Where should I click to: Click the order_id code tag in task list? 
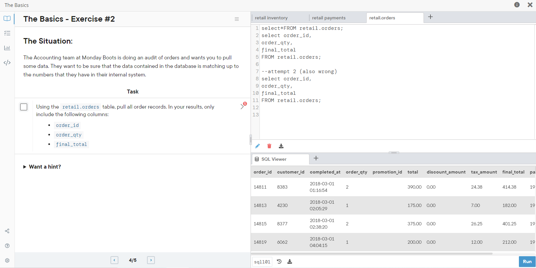[67, 125]
